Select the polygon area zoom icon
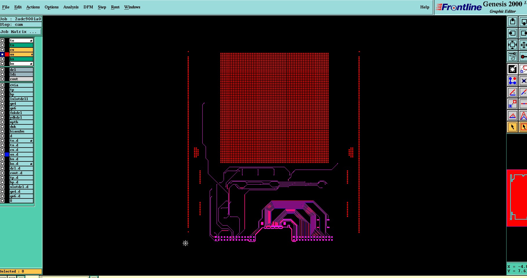Viewport: 527px width, 278px height. tap(523, 69)
